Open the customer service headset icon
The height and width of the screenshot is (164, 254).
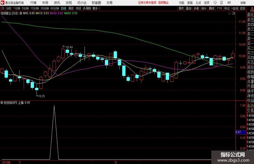[x=215, y=3]
